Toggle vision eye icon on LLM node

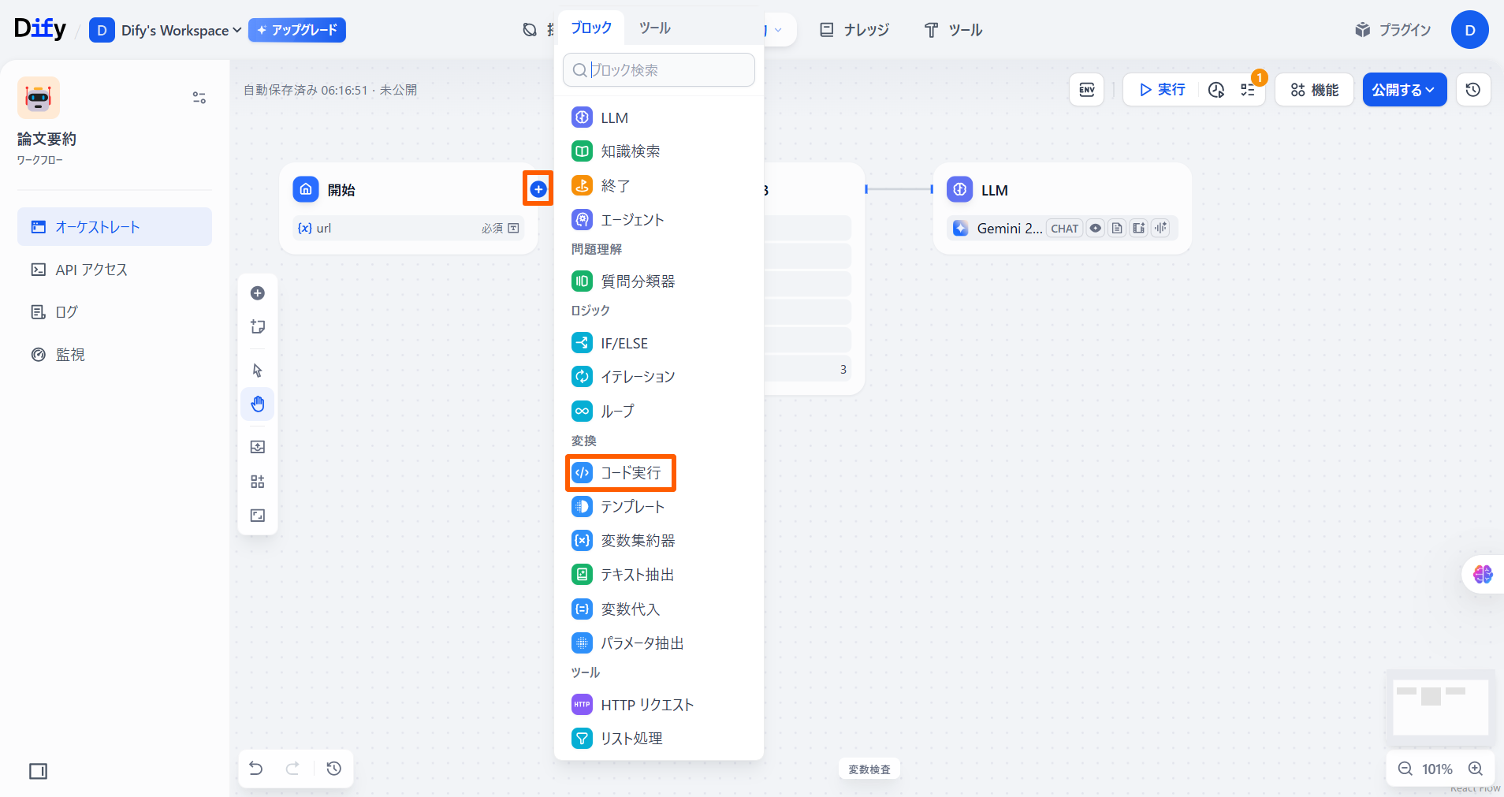click(1096, 229)
